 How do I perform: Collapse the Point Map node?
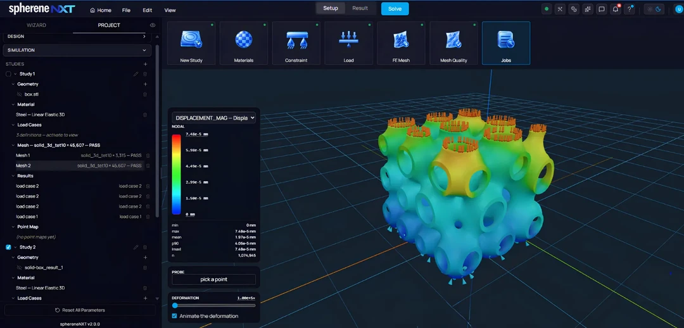(x=13, y=227)
